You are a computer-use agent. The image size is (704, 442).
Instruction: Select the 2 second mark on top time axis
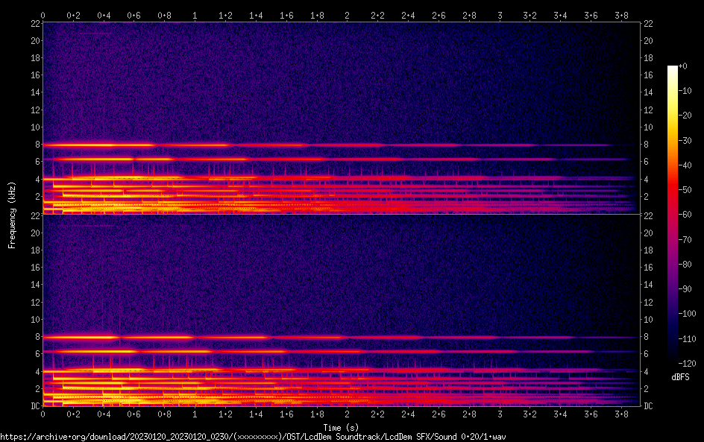347,15
